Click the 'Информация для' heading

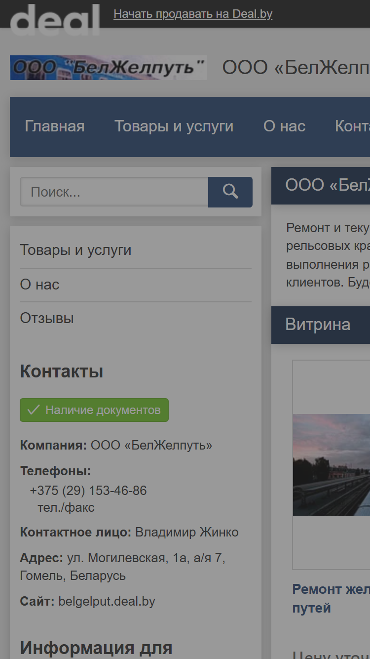[96, 648]
